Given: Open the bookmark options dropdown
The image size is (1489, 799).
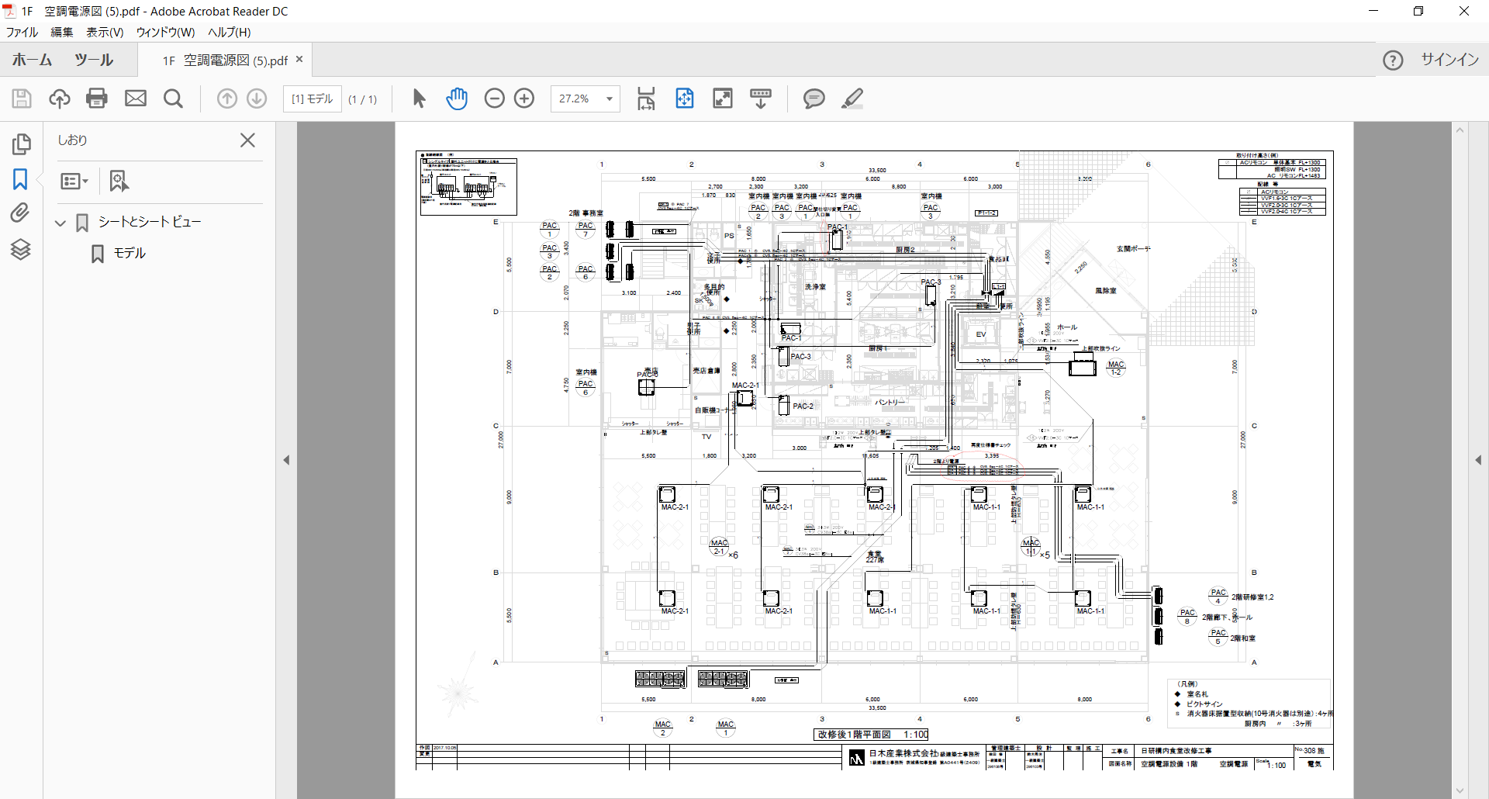Looking at the screenshot, I should tap(74, 180).
